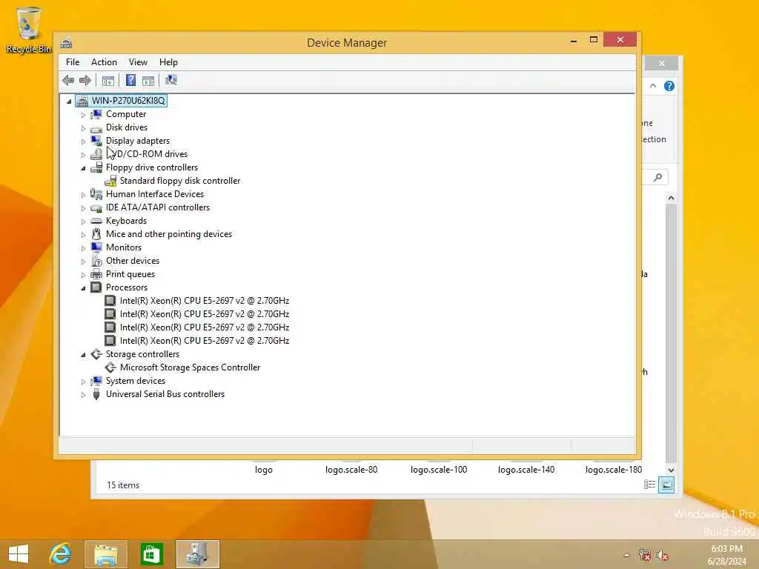Click the Forward arrow in Device Manager toolbar
This screenshot has width=759, height=569.
(85, 80)
